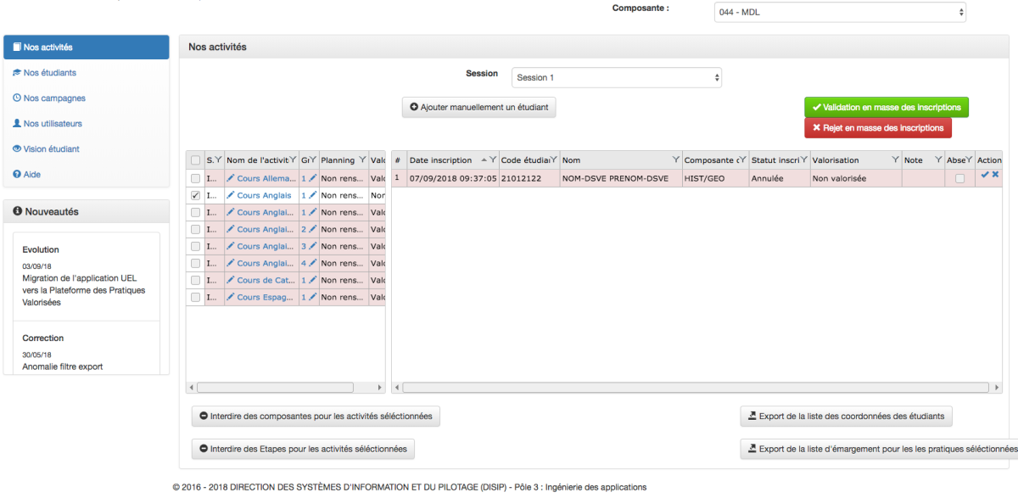The width and height of the screenshot is (1018, 498).
Task: Click the blue checkmark validate icon in Action column
Action: pyautogui.click(x=985, y=175)
